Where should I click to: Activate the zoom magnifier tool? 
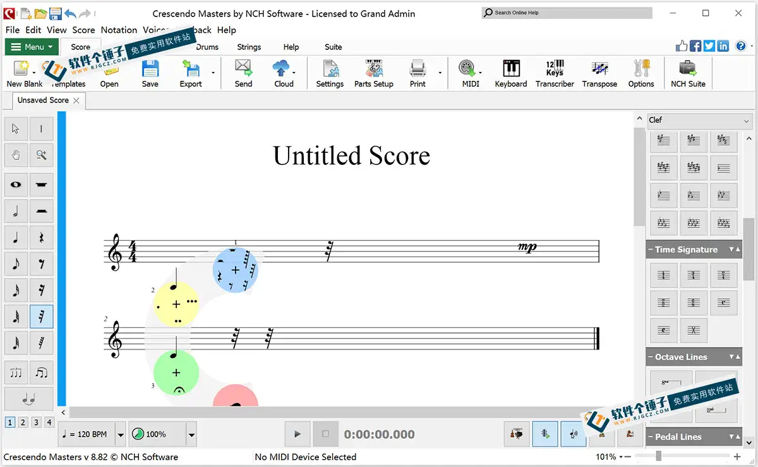(x=40, y=155)
